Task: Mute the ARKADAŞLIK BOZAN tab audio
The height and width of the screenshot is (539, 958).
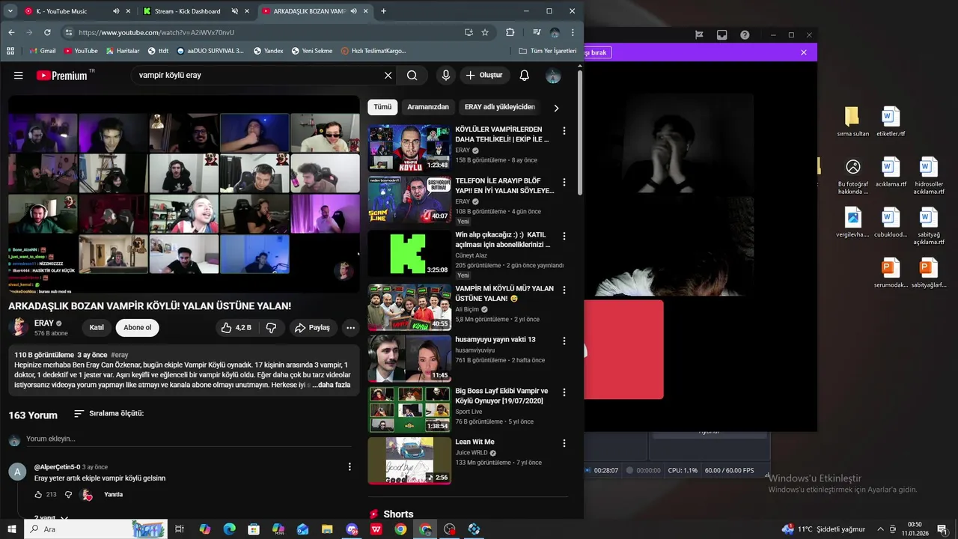Action: coord(353,11)
